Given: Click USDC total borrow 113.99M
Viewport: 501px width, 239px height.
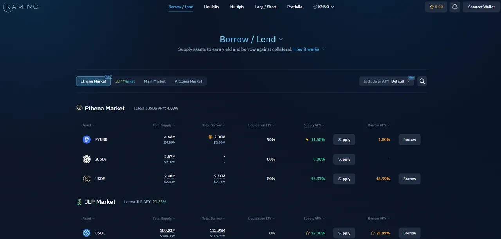Looking at the screenshot, I should (x=217, y=230).
